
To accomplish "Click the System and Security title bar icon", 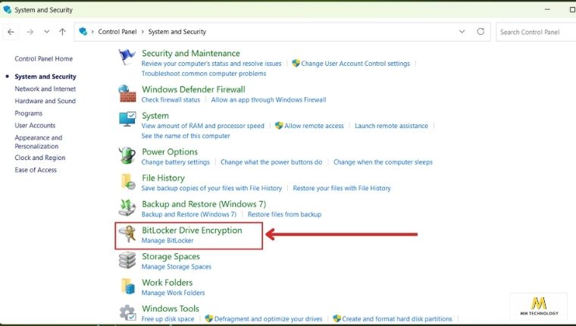I will (7, 10).
